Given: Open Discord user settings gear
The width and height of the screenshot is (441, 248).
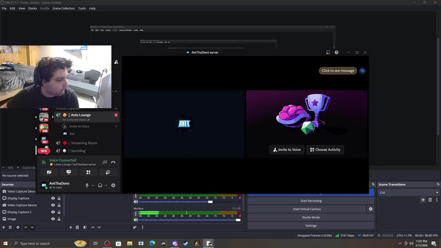Looking at the screenshot, I should 113,185.
